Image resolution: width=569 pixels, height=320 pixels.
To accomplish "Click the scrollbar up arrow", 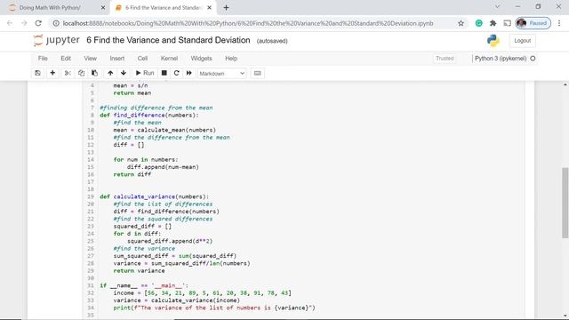I will tap(565, 84).
